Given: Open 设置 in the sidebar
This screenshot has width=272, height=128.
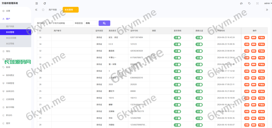Looking at the screenshot, I should click(x=16, y=11).
